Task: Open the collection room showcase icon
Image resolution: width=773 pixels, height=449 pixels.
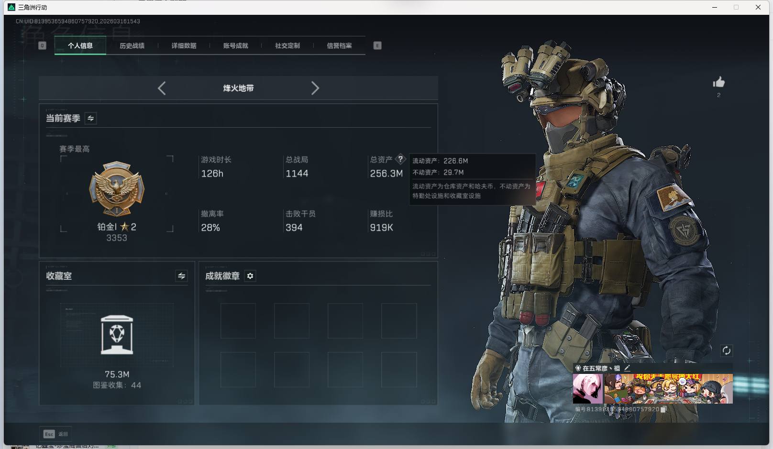Action: pos(117,335)
